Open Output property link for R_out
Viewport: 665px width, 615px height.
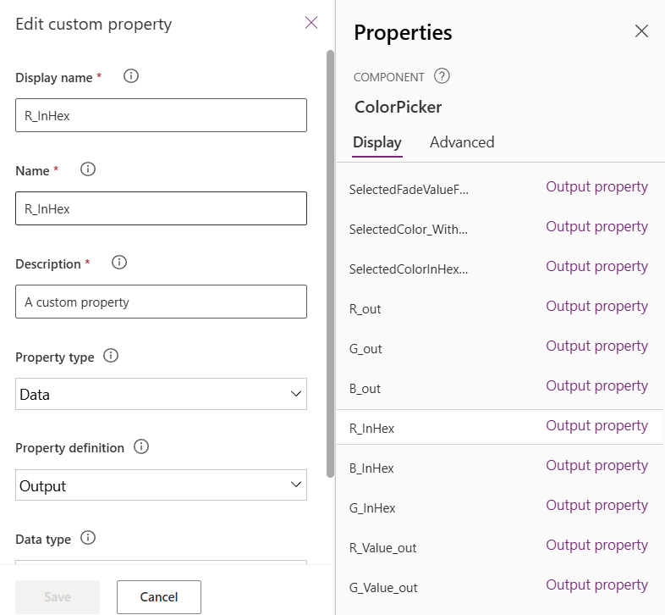(596, 306)
